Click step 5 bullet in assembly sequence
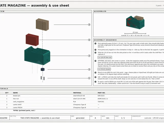 (x=95, y=73)
